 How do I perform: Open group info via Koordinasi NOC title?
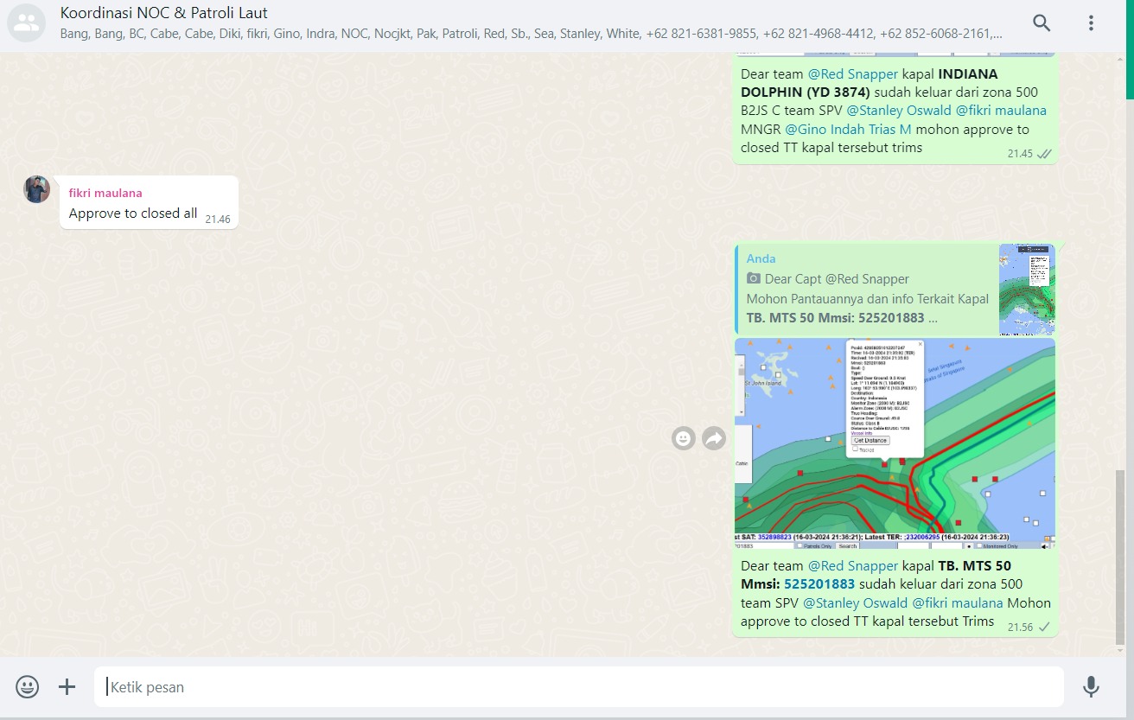[x=164, y=13]
